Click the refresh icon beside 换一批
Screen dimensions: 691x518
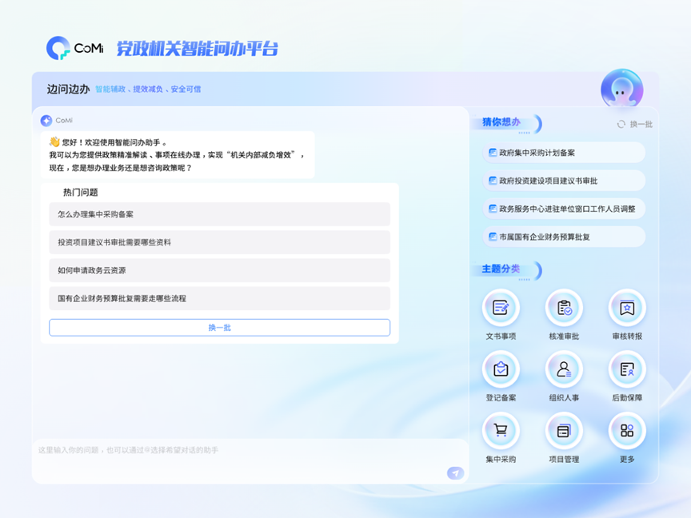(x=621, y=124)
